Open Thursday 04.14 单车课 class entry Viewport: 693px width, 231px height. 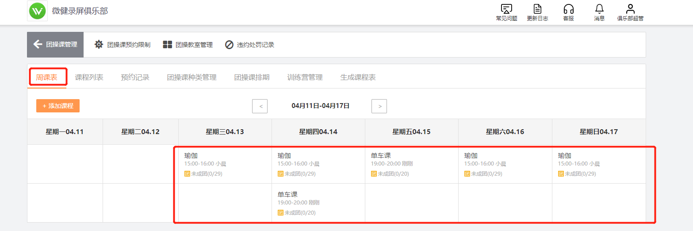(x=287, y=195)
